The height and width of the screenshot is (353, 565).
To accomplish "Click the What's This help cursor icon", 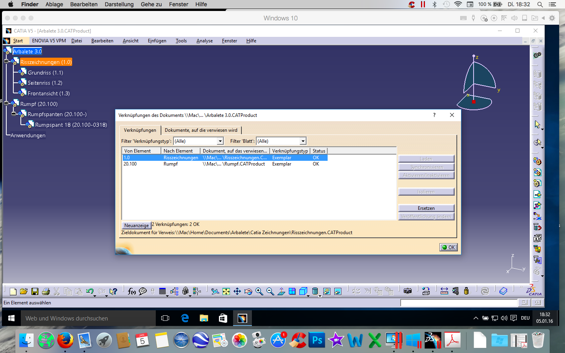I will [113, 291].
